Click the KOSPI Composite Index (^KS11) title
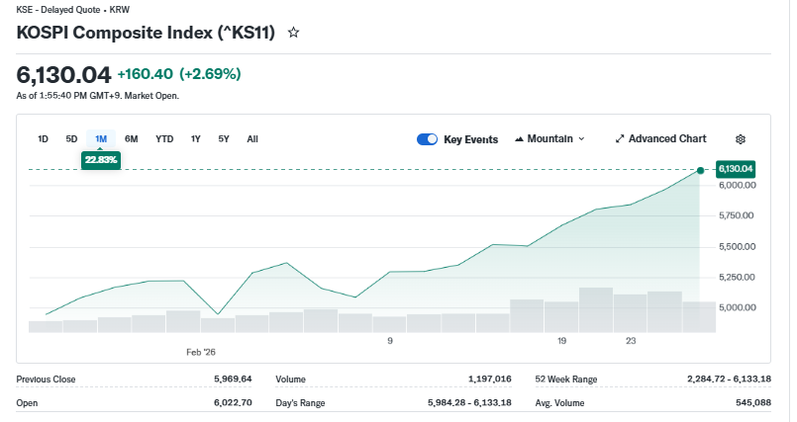 (x=146, y=33)
